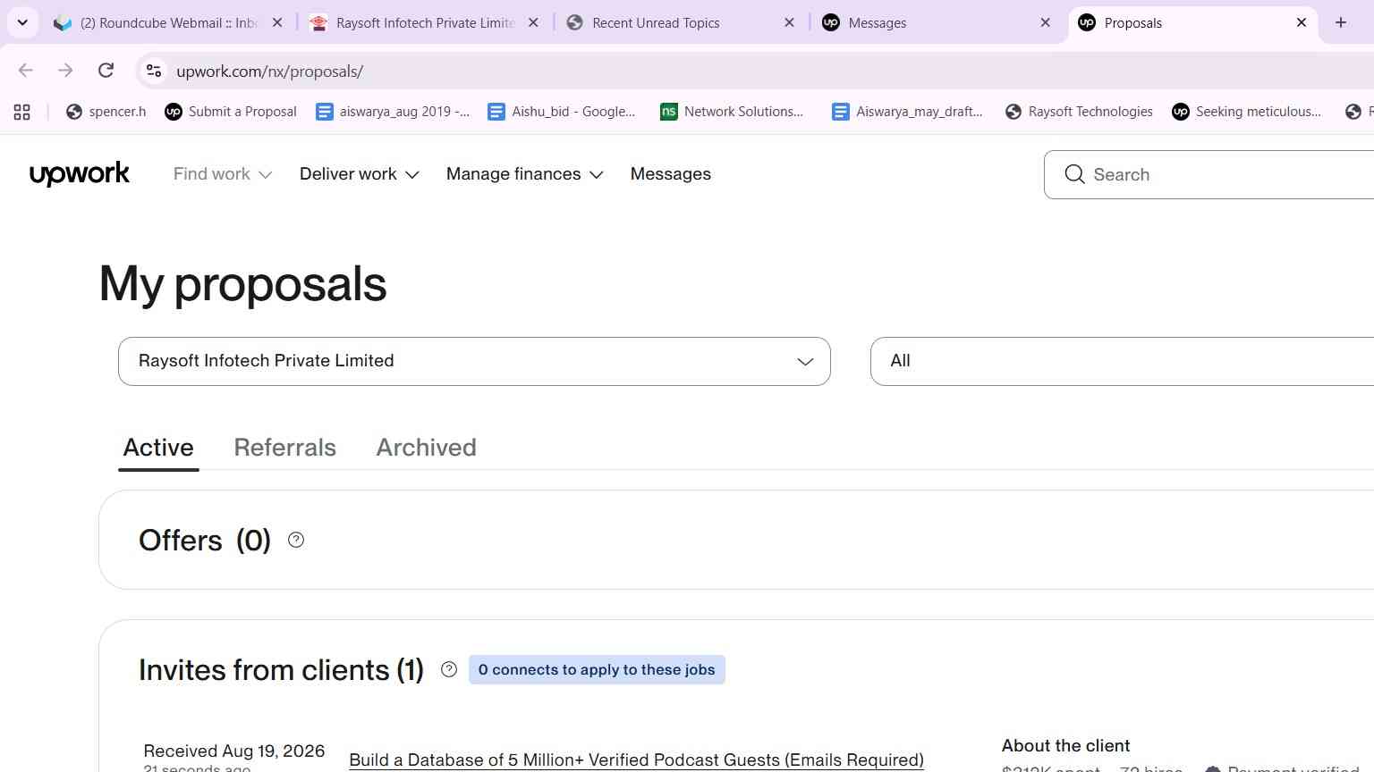Image resolution: width=1374 pixels, height=772 pixels.
Task: Reload the page with refresh icon
Action: coord(106,71)
